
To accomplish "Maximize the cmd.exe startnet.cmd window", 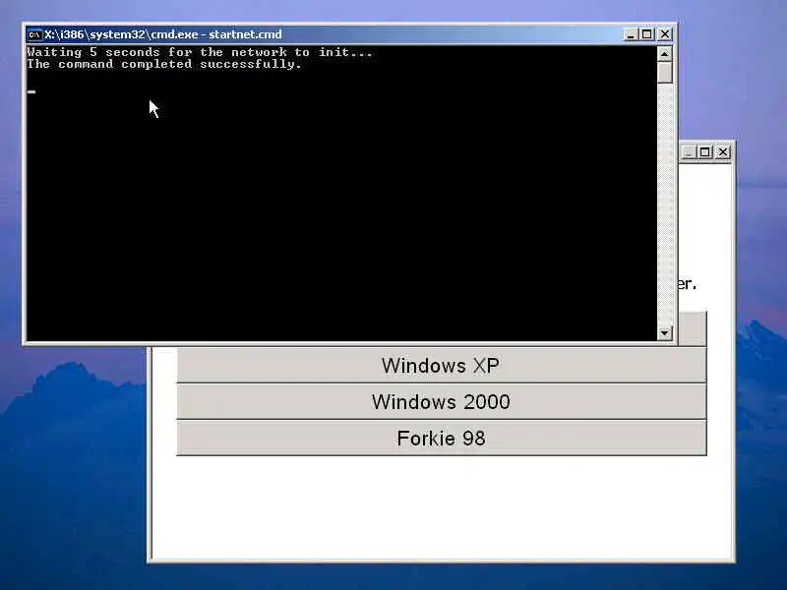I will tap(647, 34).
